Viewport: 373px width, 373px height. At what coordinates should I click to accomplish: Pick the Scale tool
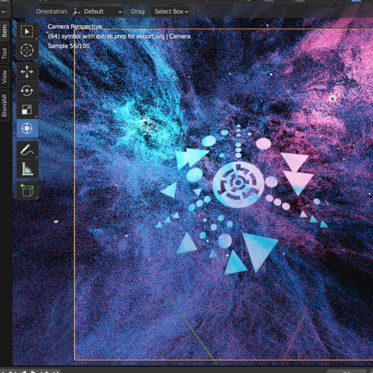click(x=27, y=110)
